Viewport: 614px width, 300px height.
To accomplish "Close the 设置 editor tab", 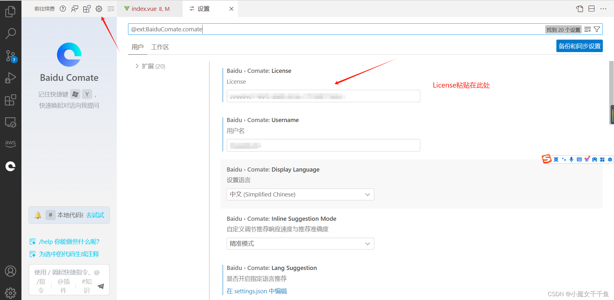I will click(231, 9).
